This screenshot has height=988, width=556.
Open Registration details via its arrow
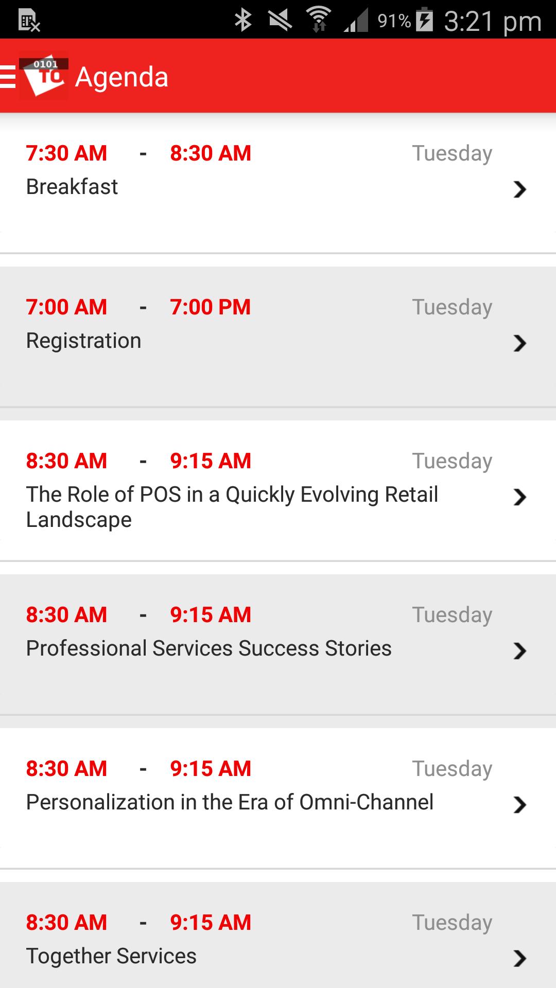pos(520,343)
